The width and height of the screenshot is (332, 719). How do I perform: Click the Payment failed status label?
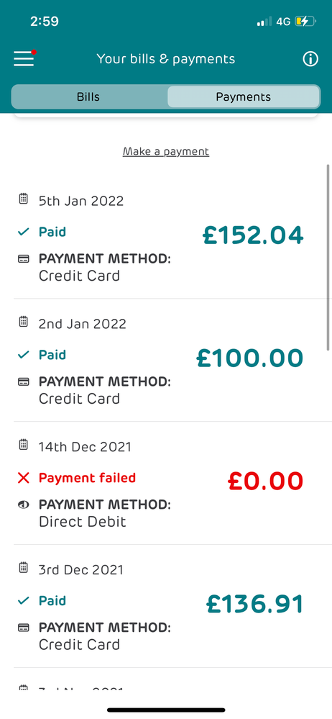click(x=87, y=478)
